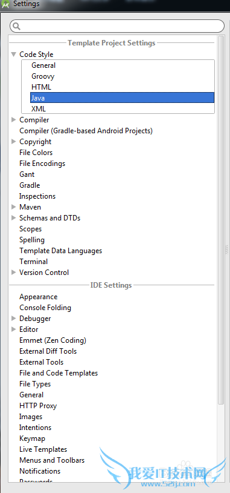Expand the Copyright node
This screenshot has height=493, width=230.
13,142
